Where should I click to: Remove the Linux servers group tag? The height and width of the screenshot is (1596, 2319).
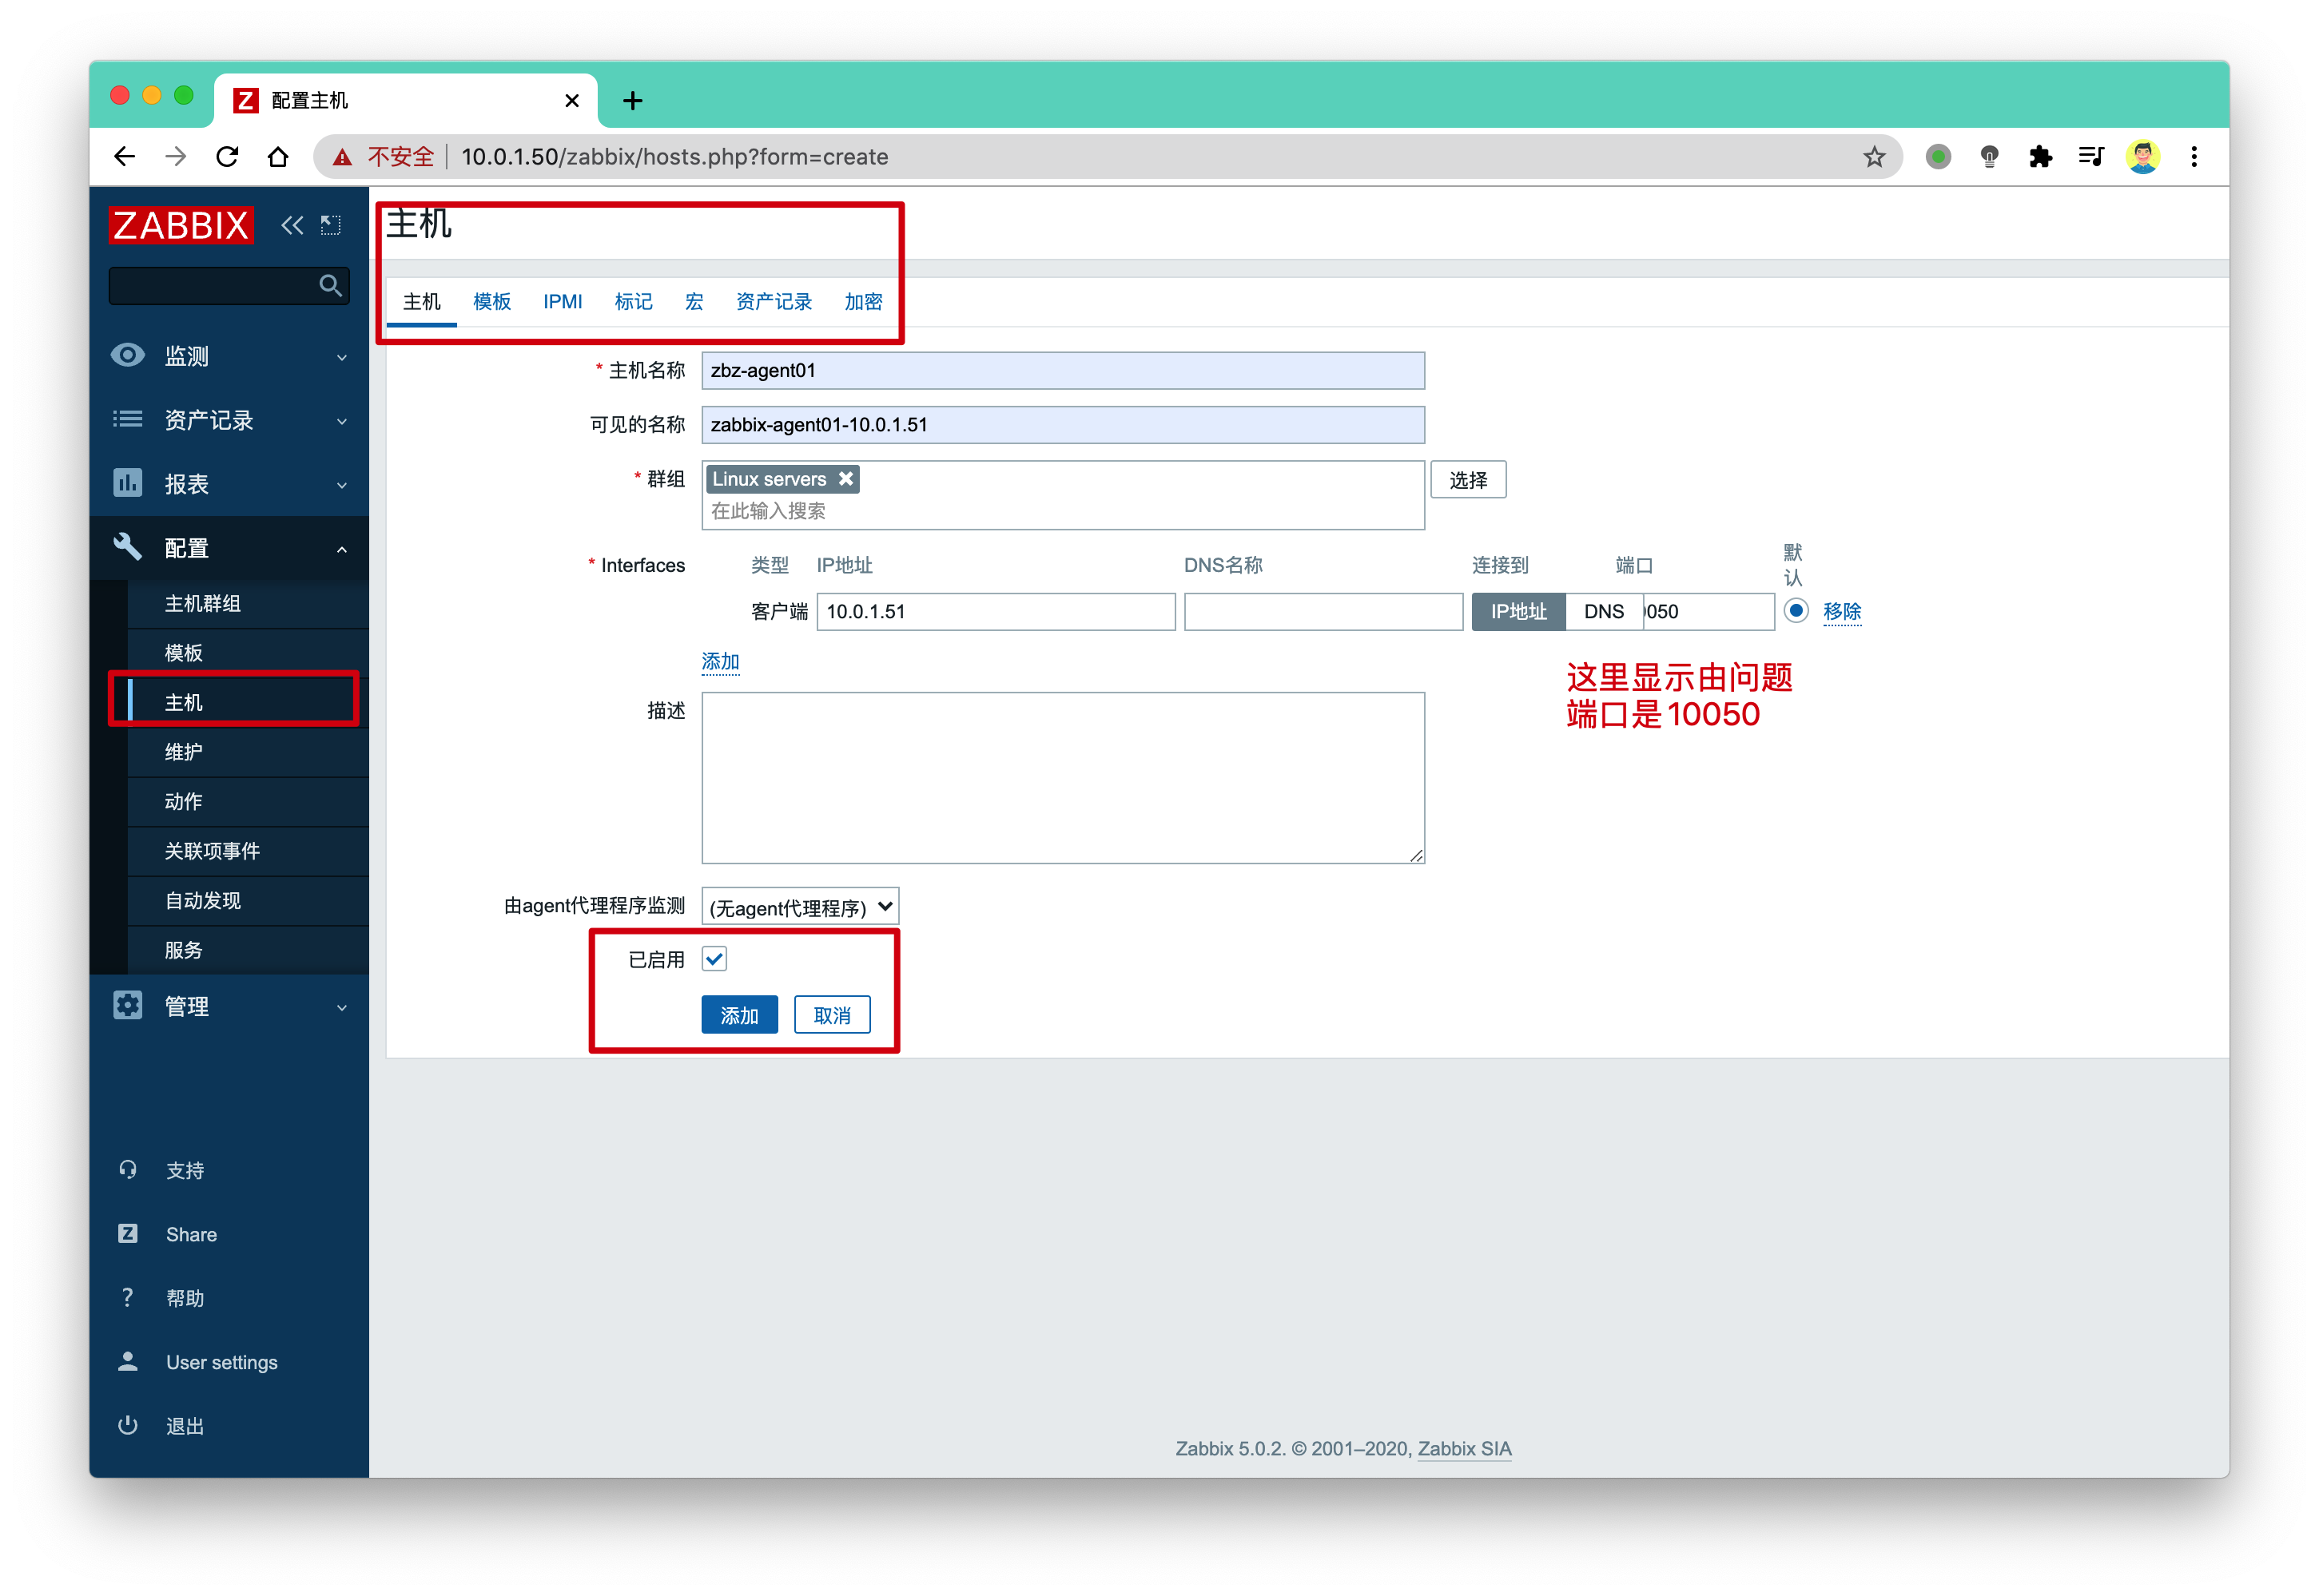point(845,479)
